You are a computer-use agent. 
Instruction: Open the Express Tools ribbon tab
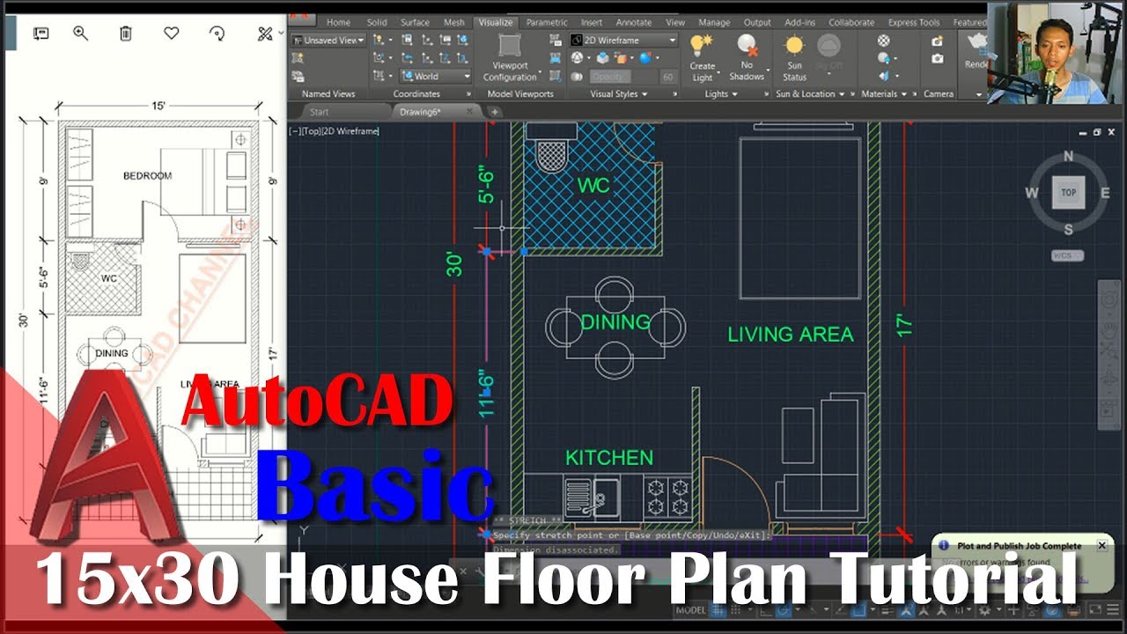click(x=914, y=22)
